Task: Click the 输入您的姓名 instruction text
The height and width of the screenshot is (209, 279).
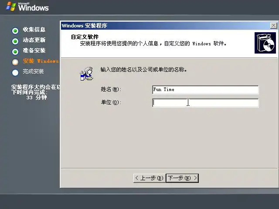Action: point(143,70)
